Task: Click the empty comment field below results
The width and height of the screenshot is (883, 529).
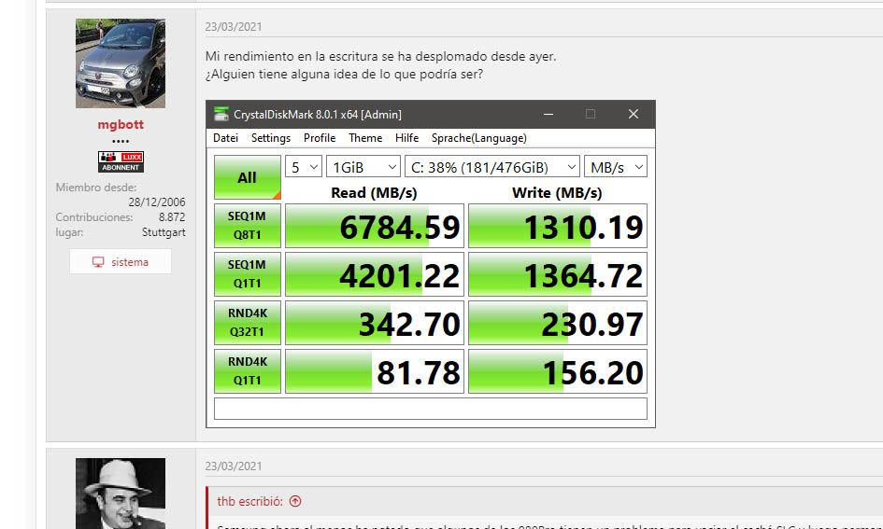Action: click(x=431, y=409)
